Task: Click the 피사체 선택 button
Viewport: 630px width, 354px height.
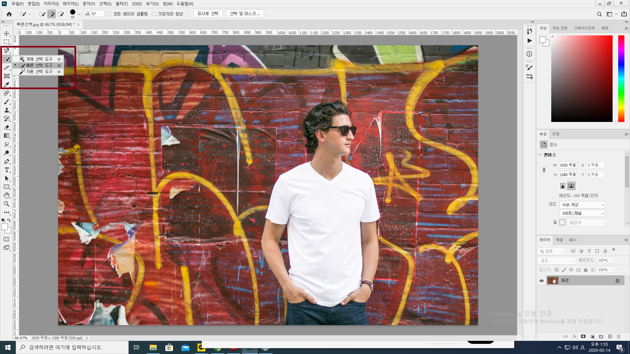Action: pos(208,14)
